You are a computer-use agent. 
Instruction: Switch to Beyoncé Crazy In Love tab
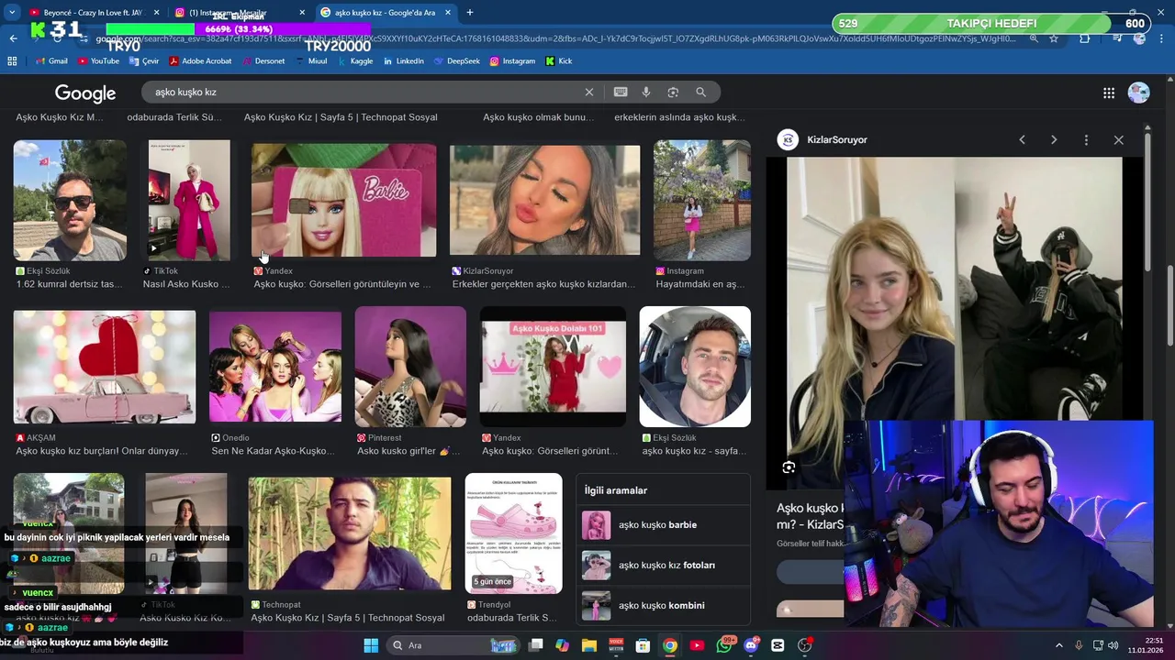[92, 12]
